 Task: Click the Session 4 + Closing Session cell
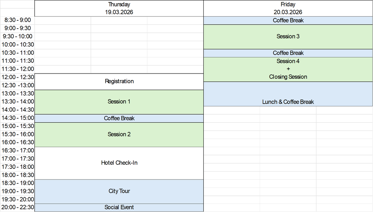[288, 69]
